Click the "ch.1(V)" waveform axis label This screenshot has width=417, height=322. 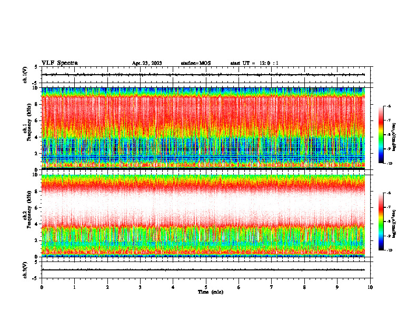click(x=25, y=75)
